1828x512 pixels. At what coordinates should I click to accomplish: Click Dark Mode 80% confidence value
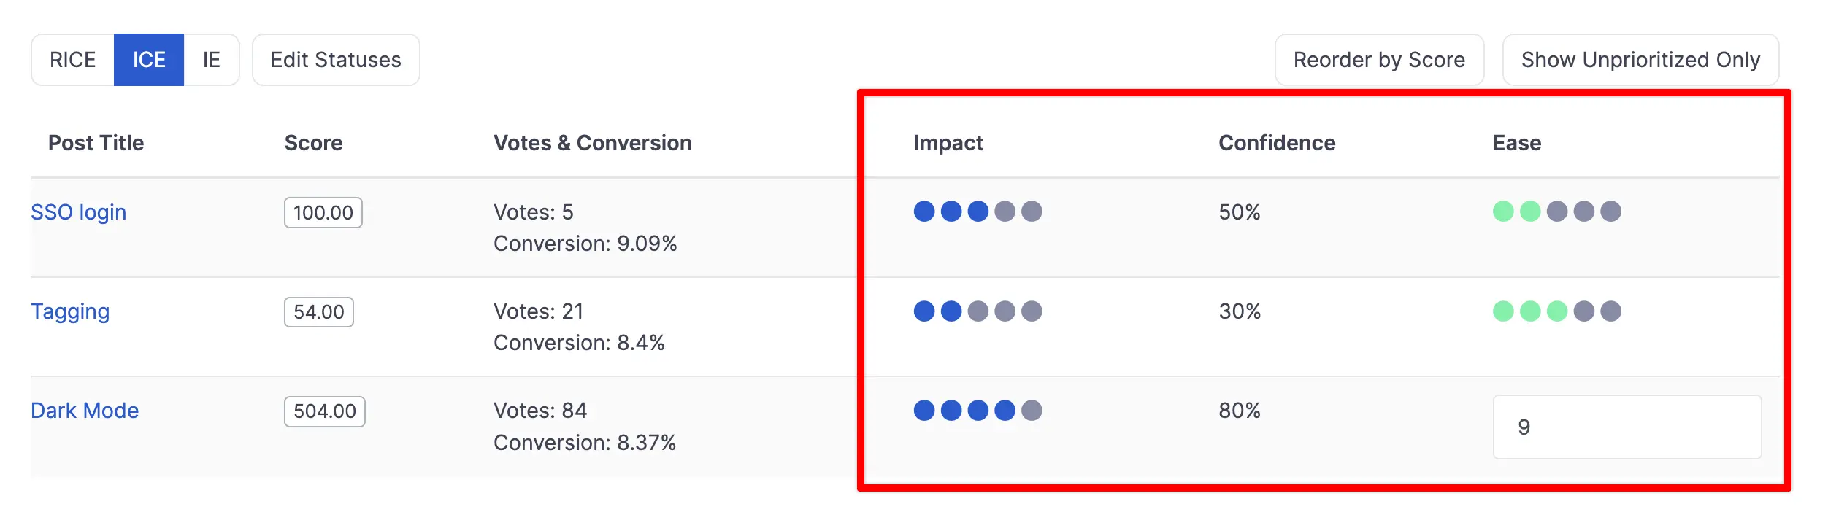tap(1240, 411)
